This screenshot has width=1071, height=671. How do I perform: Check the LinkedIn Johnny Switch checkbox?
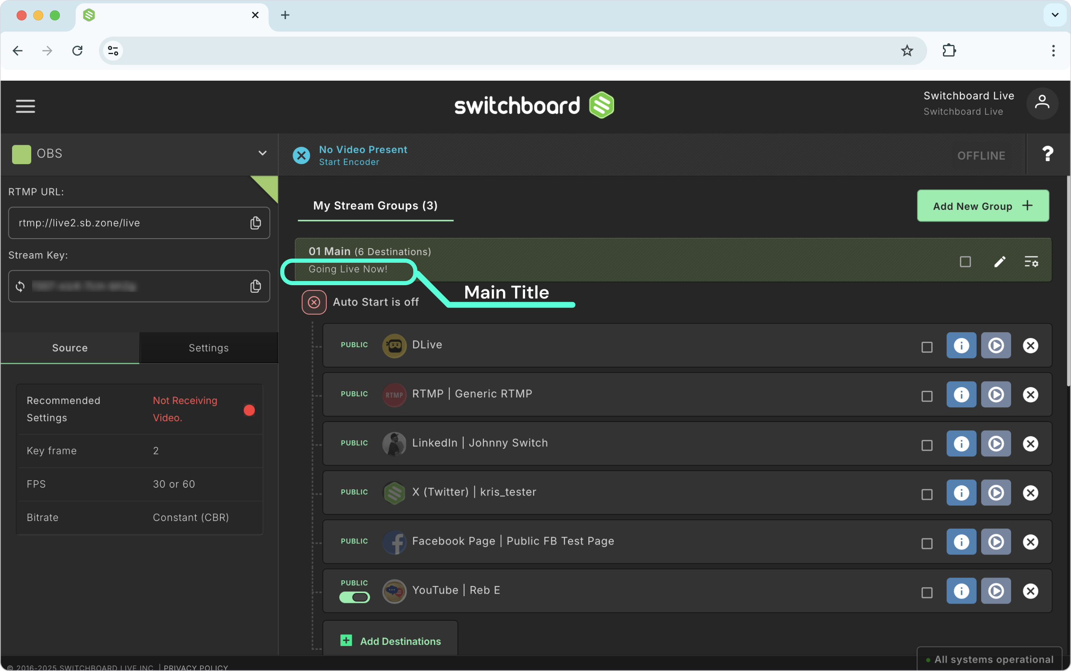point(927,446)
